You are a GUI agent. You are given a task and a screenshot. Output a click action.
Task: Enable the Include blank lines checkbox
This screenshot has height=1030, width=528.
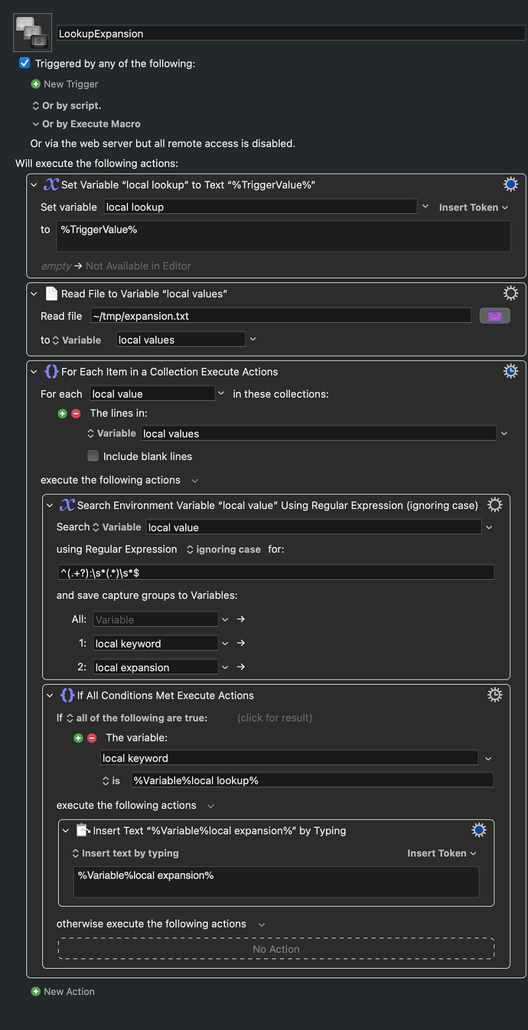(x=93, y=456)
